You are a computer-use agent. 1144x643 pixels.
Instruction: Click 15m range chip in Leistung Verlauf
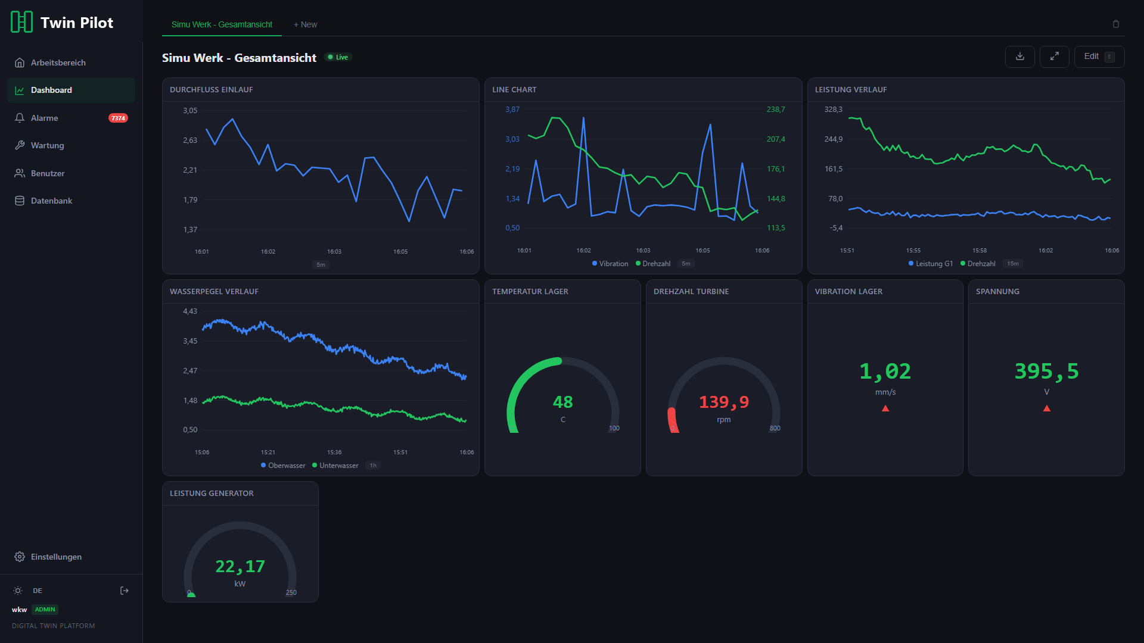1013,264
